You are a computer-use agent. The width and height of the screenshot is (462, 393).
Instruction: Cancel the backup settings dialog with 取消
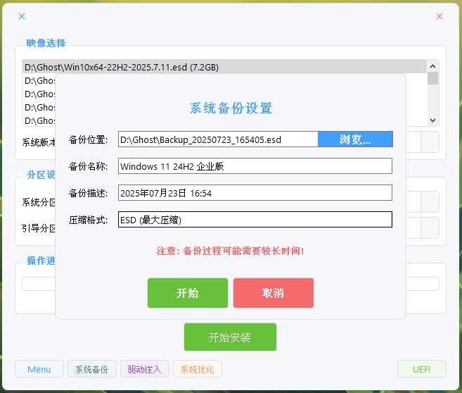click(274, 293)
